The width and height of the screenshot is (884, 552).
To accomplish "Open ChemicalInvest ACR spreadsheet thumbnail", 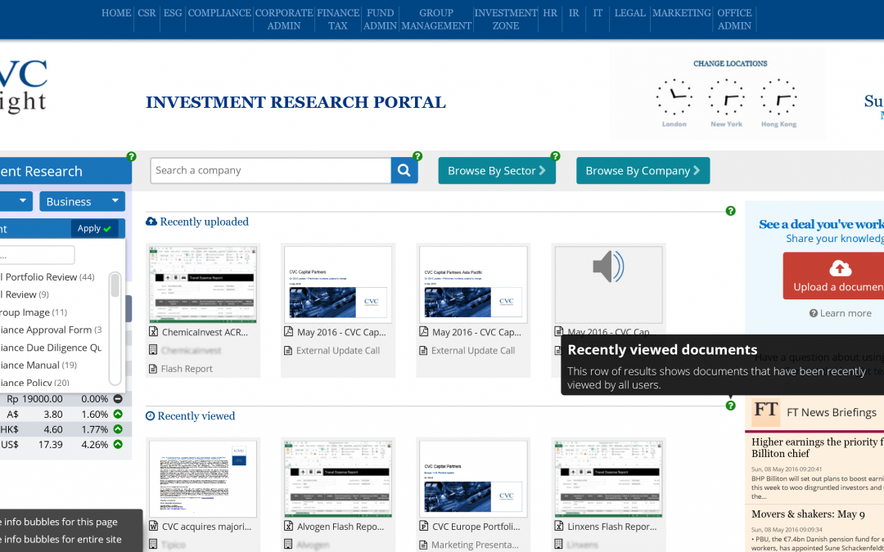I will click(x=203, y=285).
